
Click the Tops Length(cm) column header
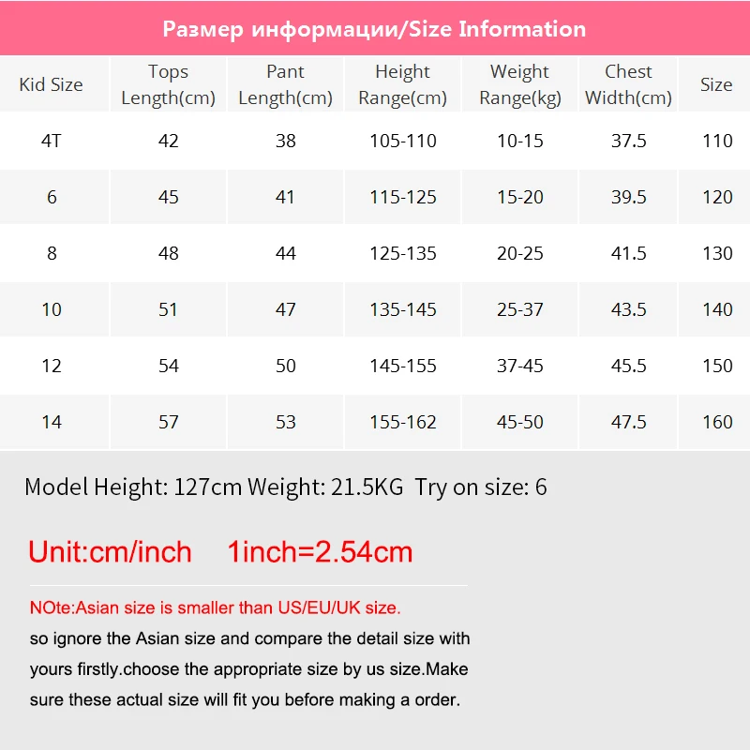click(x=169, y=84)
